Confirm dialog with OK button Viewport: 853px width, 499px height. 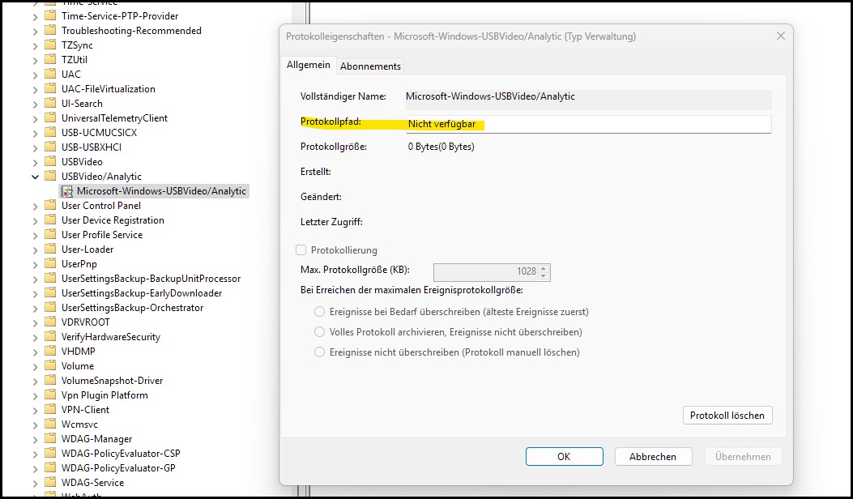pyautogui.click(x=564, y=457)
